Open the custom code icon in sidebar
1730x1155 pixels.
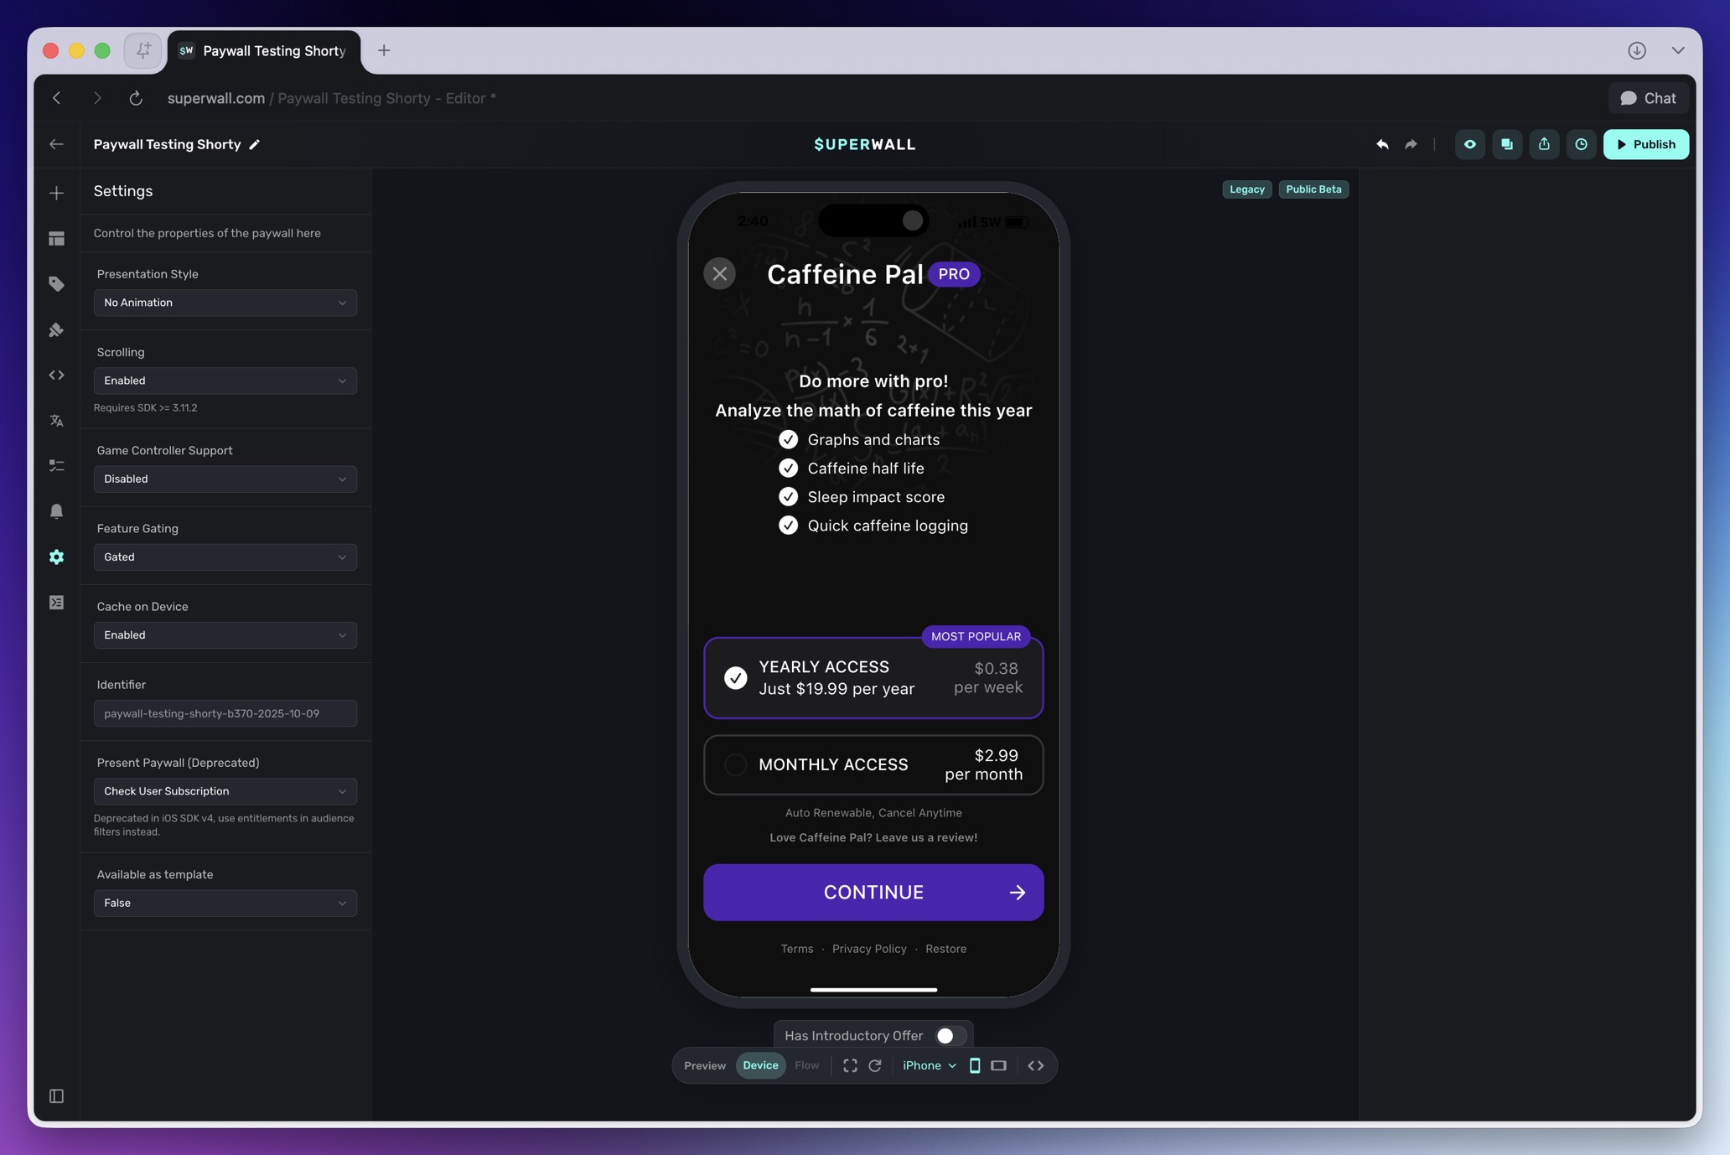coord(56,375)
